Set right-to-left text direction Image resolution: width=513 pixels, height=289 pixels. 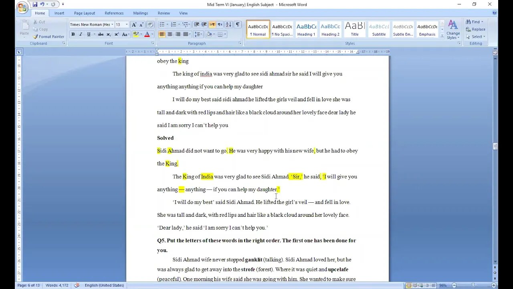[x=220, y=24]
